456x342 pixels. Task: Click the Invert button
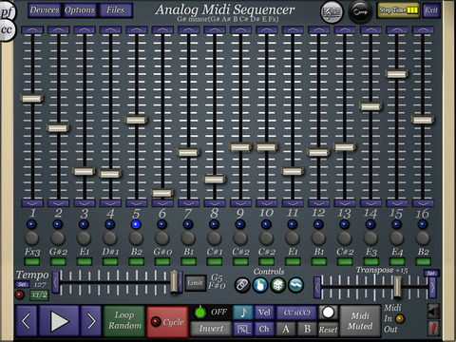211,329
